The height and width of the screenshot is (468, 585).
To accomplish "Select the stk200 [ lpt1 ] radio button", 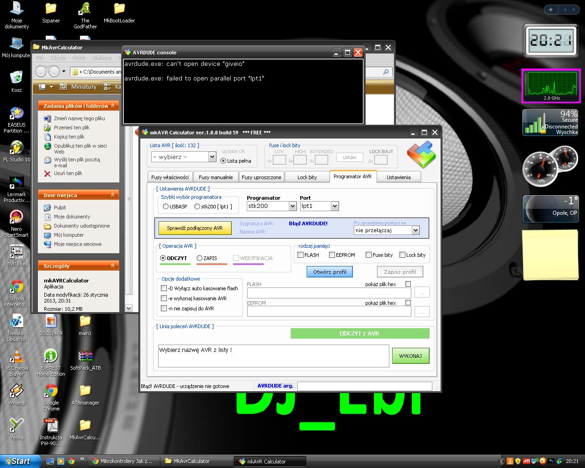I will (x=197, y=207).
